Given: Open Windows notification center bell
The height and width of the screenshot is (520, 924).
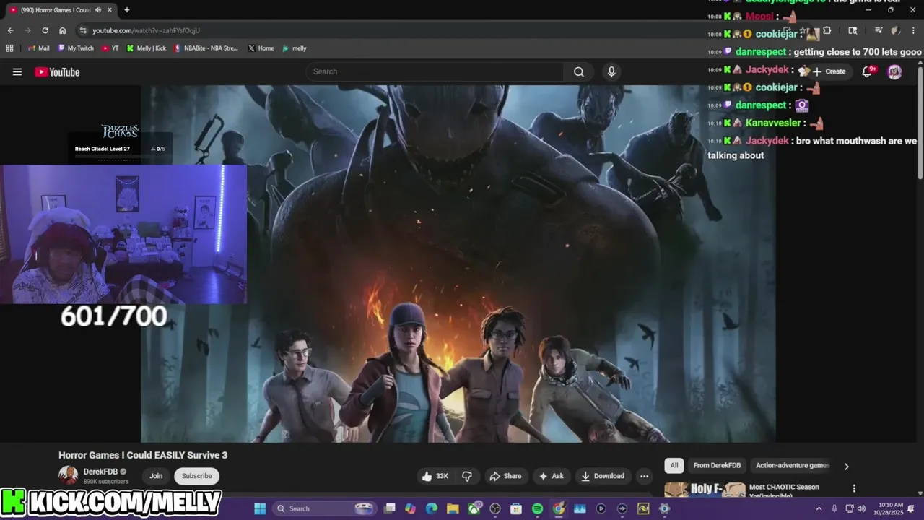Looking at the screenshot, I should (x=911, y=508).
